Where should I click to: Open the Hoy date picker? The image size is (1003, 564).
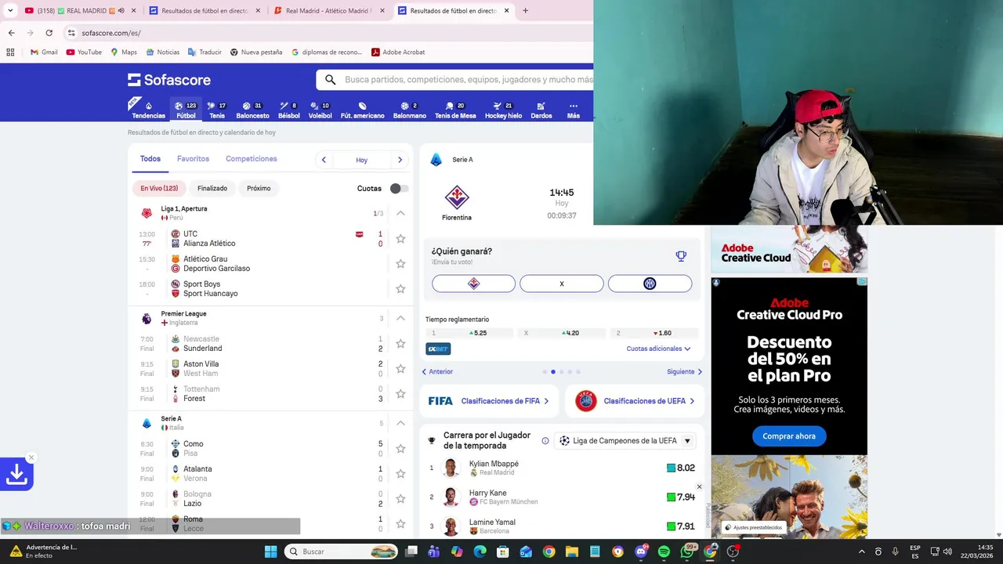[x=361, y=160]
